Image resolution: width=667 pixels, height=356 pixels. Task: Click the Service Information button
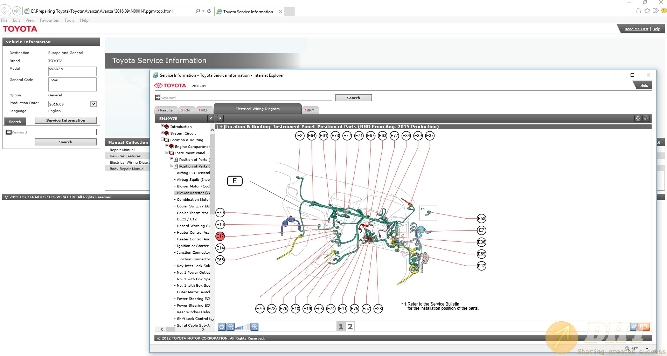pos(66,120)
